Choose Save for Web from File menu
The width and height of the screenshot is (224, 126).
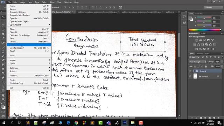29,48
